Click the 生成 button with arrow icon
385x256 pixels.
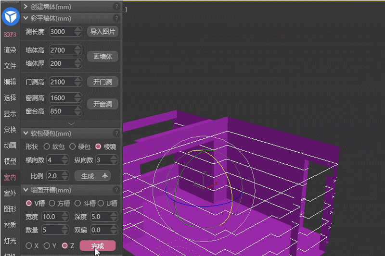pyautogui.click(x=96, y=176)
